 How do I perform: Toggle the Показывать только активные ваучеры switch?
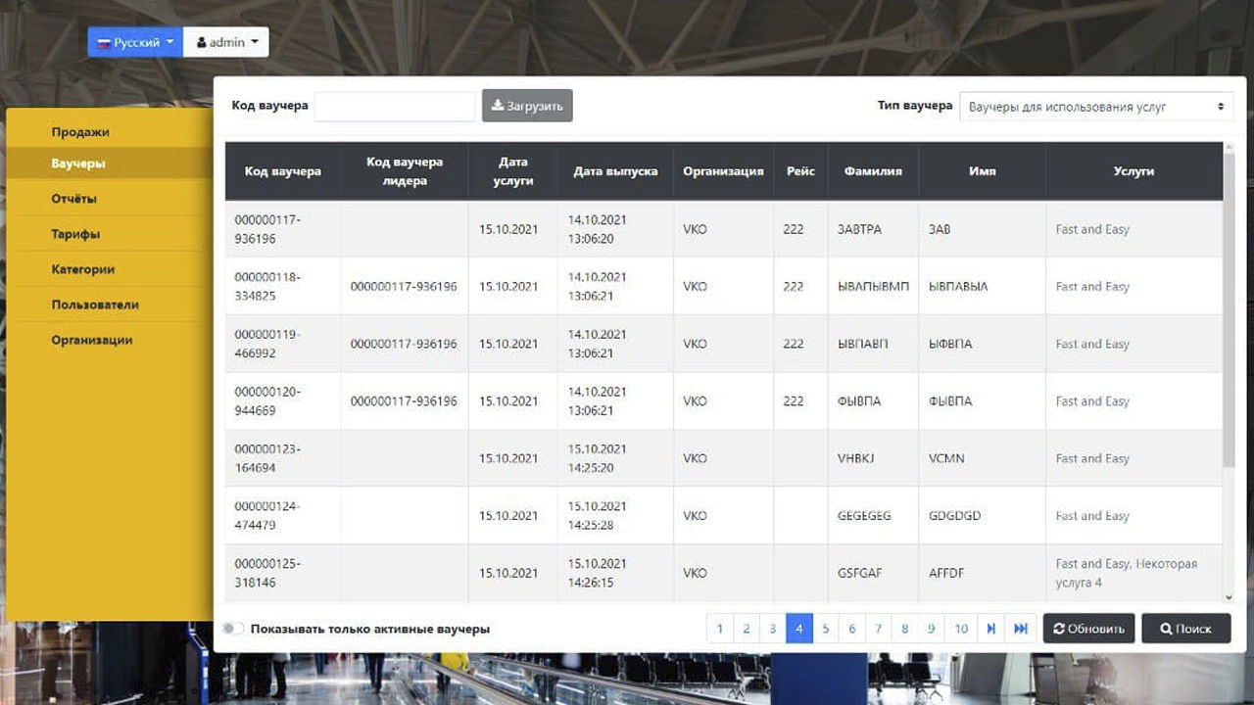[x=234, y=628]
